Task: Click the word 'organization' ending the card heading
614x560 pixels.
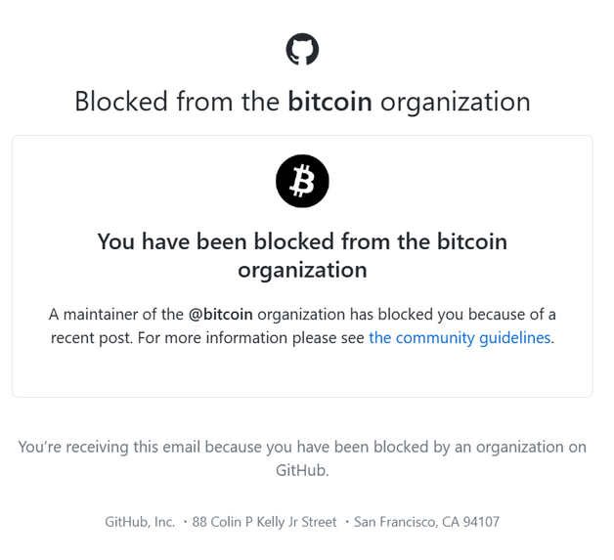Action: coord(302,270)
